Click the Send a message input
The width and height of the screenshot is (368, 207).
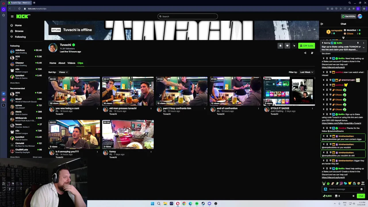[x=343, y=189]
